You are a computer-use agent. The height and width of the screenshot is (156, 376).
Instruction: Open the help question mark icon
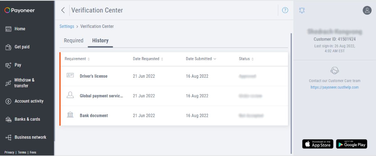coord(285,10)
